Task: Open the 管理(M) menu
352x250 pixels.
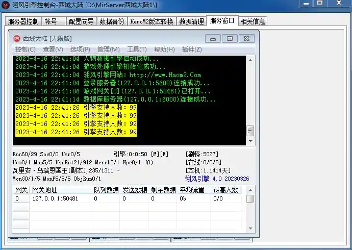Action: coord(109,49)
